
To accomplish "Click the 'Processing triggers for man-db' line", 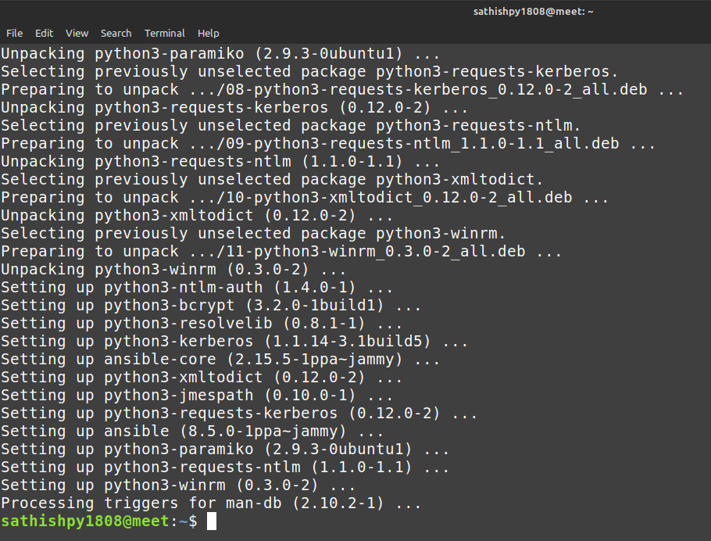I will [x=211, y=503].
